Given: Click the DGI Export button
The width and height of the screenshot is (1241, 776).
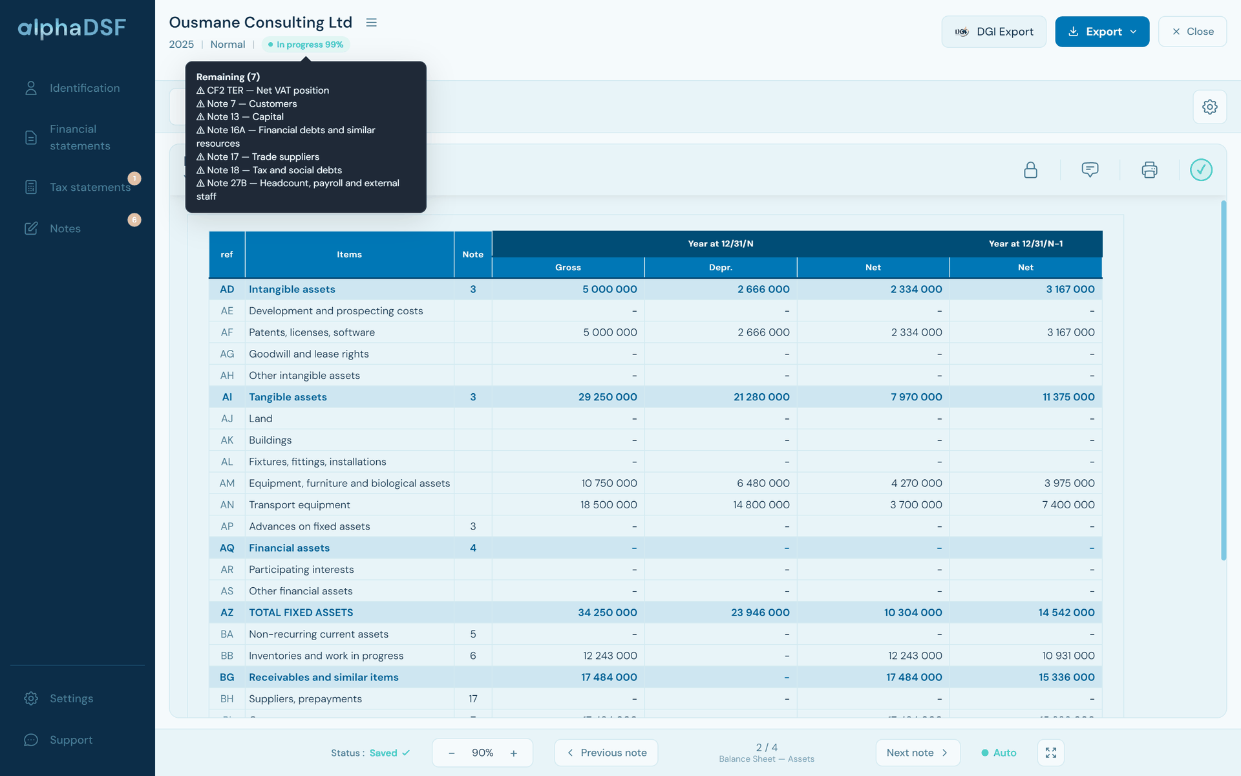Looking at the screenshot, I should point(993,32).
